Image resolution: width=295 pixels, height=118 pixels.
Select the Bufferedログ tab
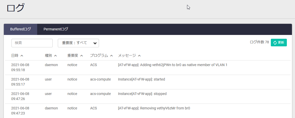[21, 29]
